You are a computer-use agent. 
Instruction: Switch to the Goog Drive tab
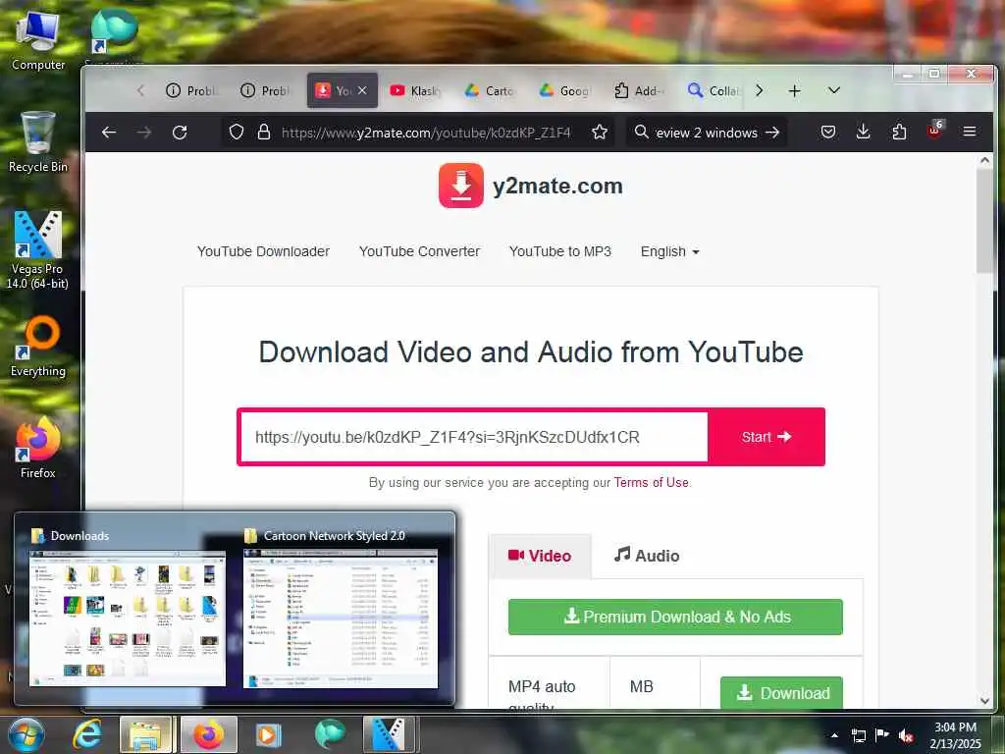tap(564, 91)
